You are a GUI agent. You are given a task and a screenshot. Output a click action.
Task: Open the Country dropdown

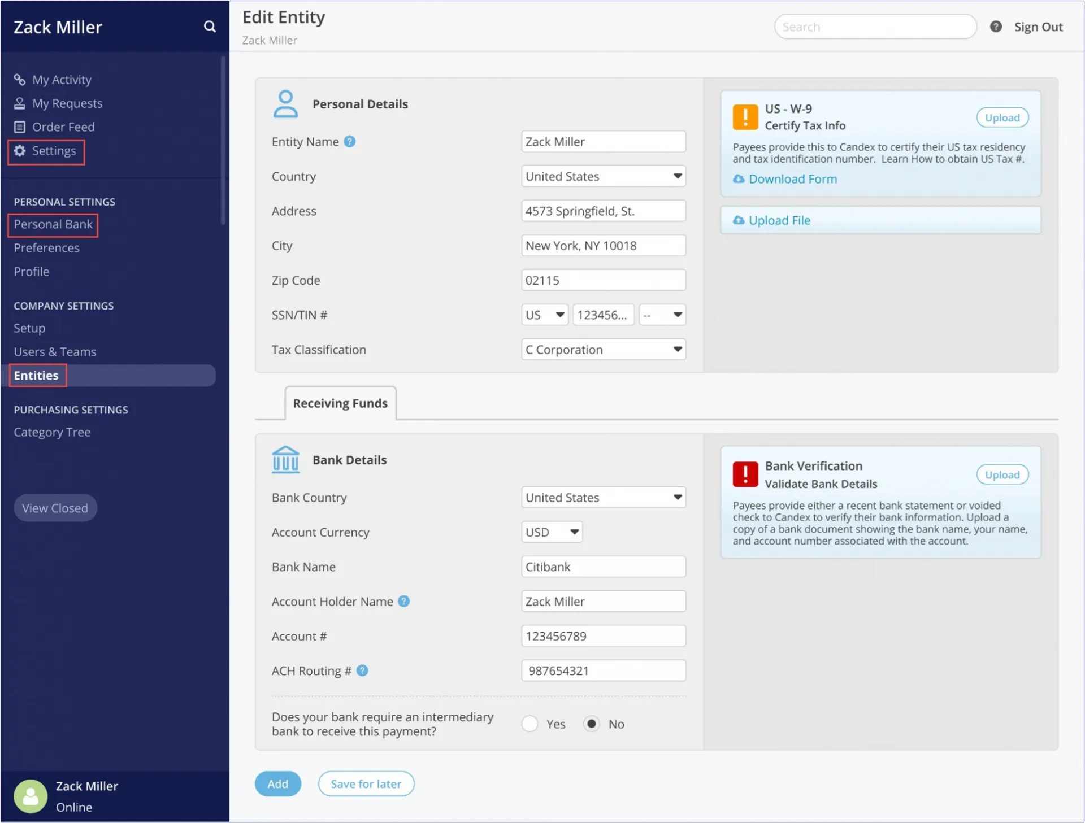pyautogui.click(x=603, y=176)
